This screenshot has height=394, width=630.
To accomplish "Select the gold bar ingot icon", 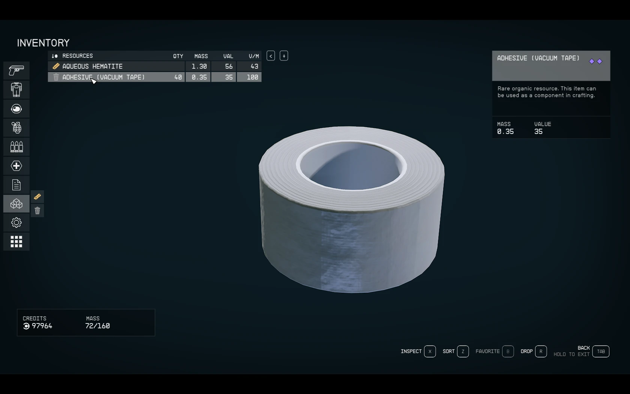I will tap(37, 197).
